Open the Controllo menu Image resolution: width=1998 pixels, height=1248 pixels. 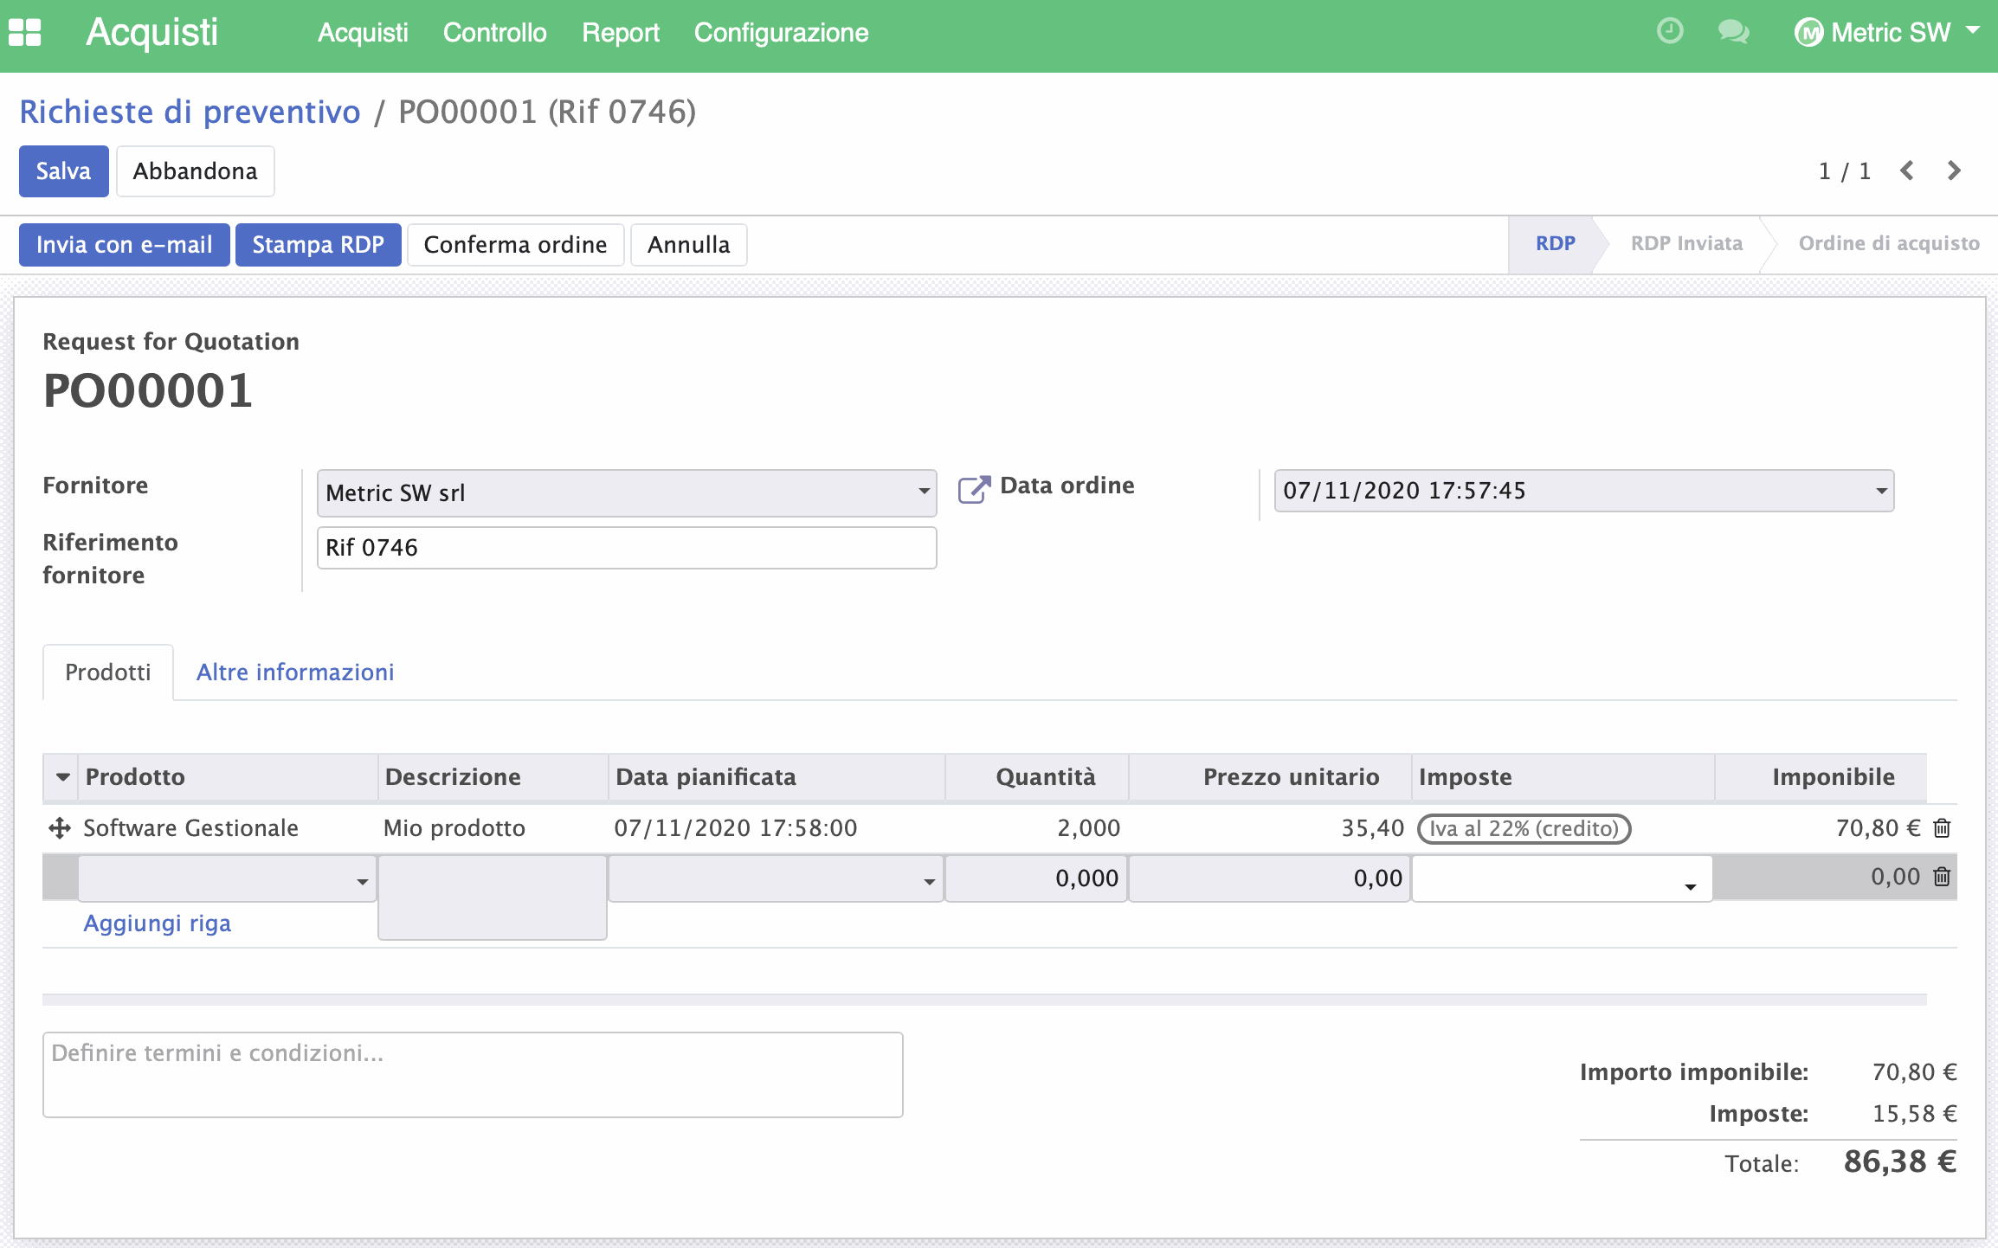tap(494, 33)
